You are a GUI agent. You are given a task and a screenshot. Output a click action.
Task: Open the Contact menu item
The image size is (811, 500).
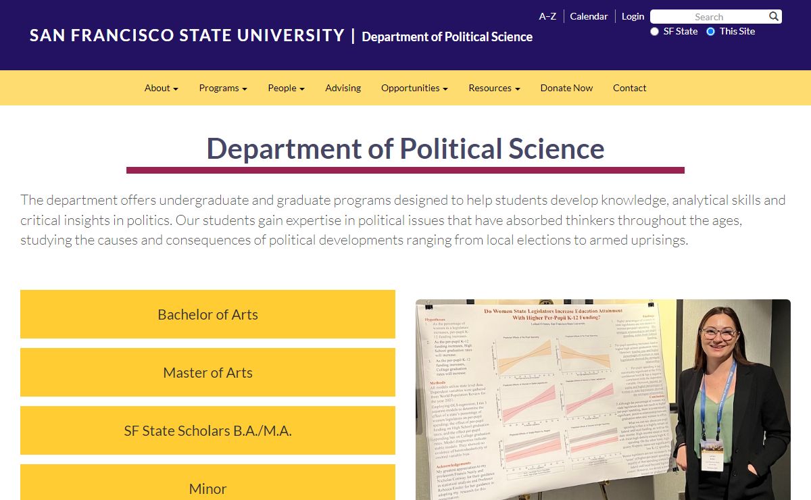click(x=630, y=88)
